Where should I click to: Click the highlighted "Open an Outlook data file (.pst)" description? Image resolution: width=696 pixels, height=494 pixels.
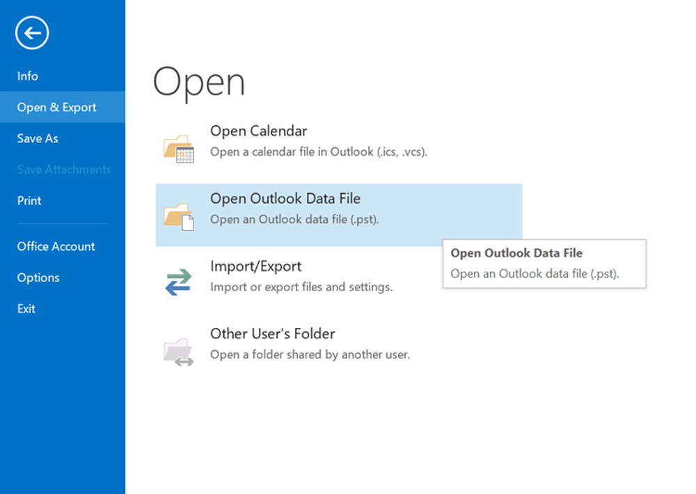pos(294,220)
